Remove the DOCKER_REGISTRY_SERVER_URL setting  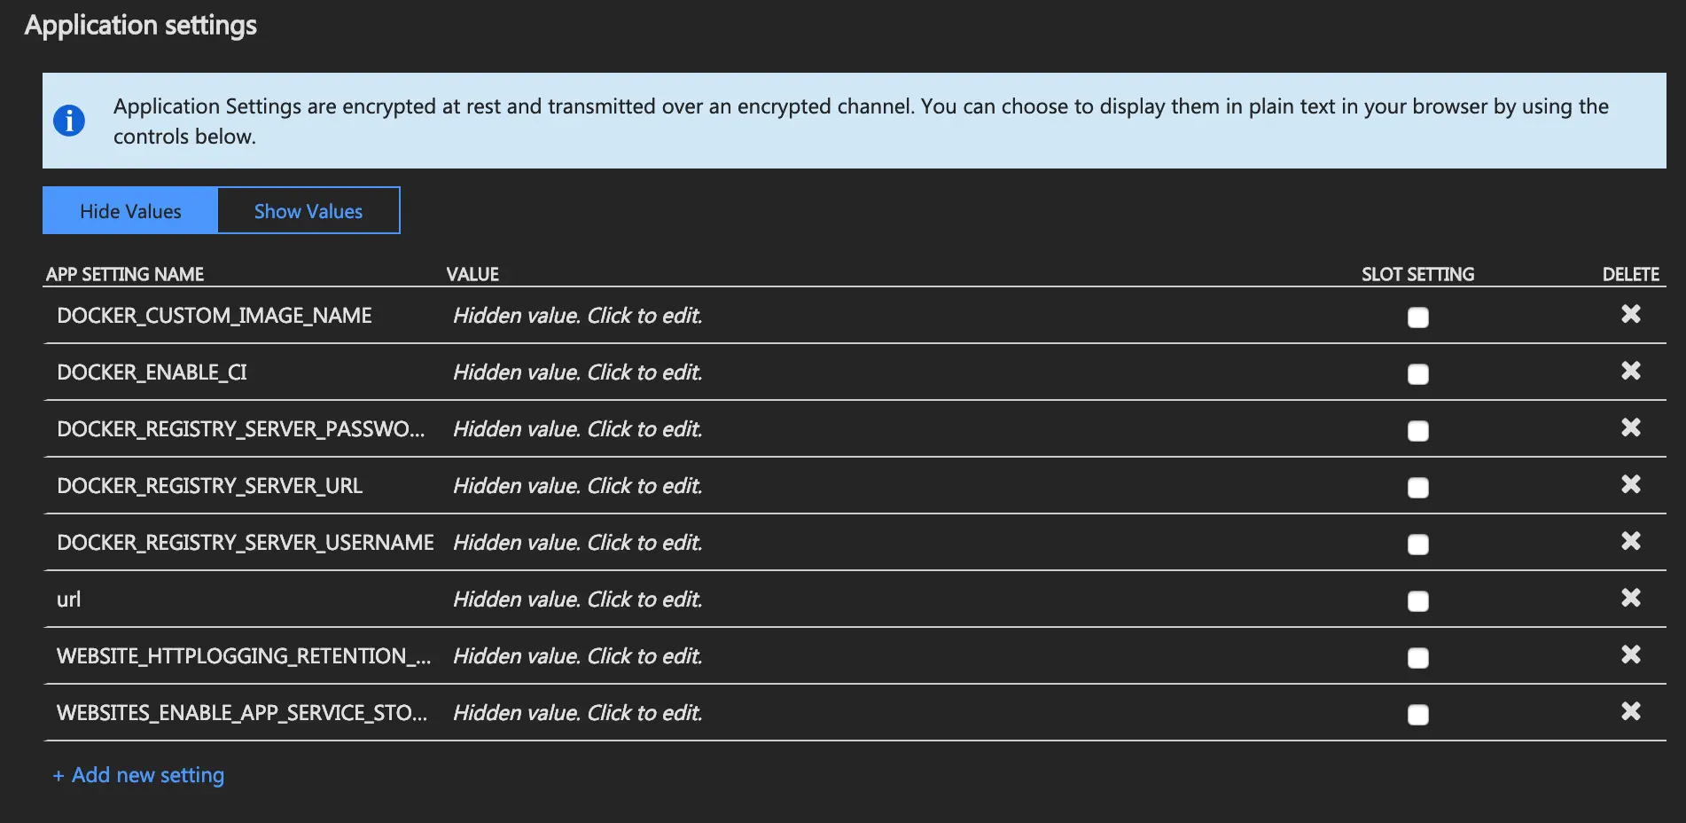pyautogui.click(x=1630, y=484)
